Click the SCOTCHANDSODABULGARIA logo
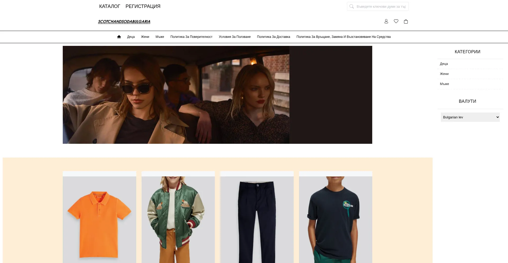The image size is (508, 263). point(124,22)
